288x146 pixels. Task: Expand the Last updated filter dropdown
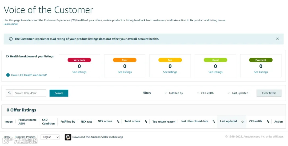pos(238,93)
